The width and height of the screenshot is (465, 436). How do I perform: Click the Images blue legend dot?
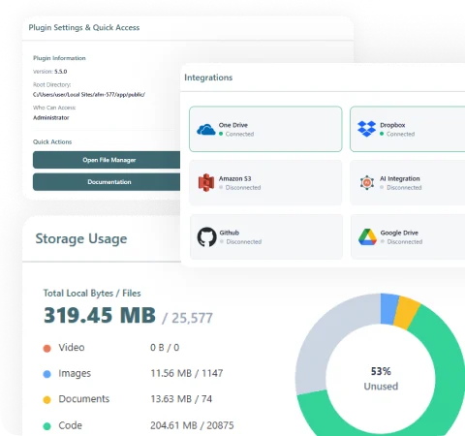click(46, 374)
